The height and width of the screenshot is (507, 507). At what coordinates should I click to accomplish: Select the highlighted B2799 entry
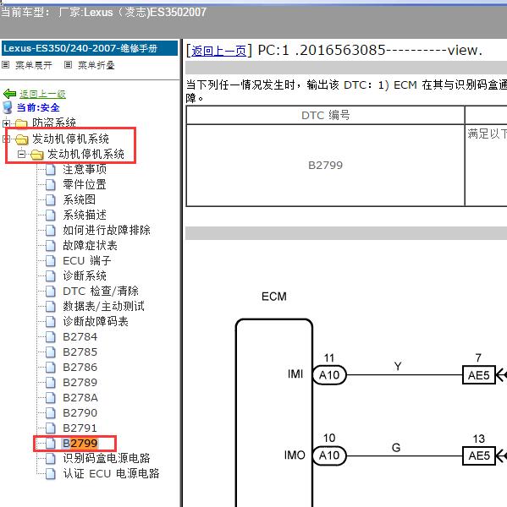[80, 443]
